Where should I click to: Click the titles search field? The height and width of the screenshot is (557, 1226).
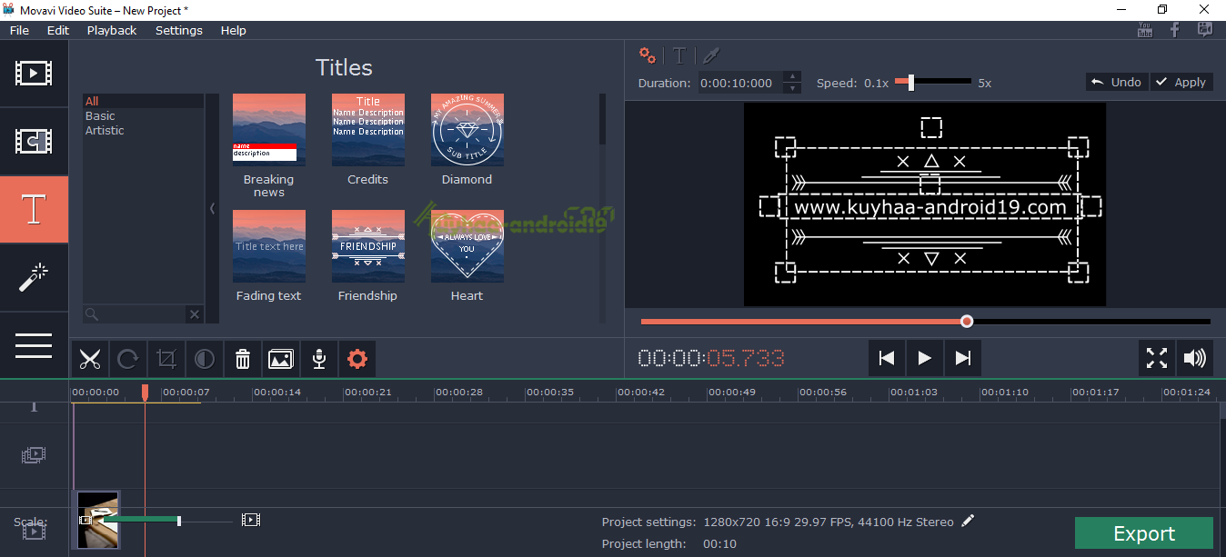tap(136, 313)
